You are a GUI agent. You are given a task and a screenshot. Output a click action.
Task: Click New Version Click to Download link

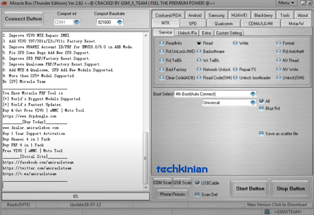(x=277, y=205)
